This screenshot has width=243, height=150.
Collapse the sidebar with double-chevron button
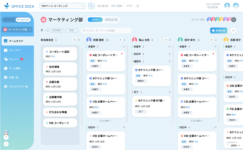tap(6, 144)
